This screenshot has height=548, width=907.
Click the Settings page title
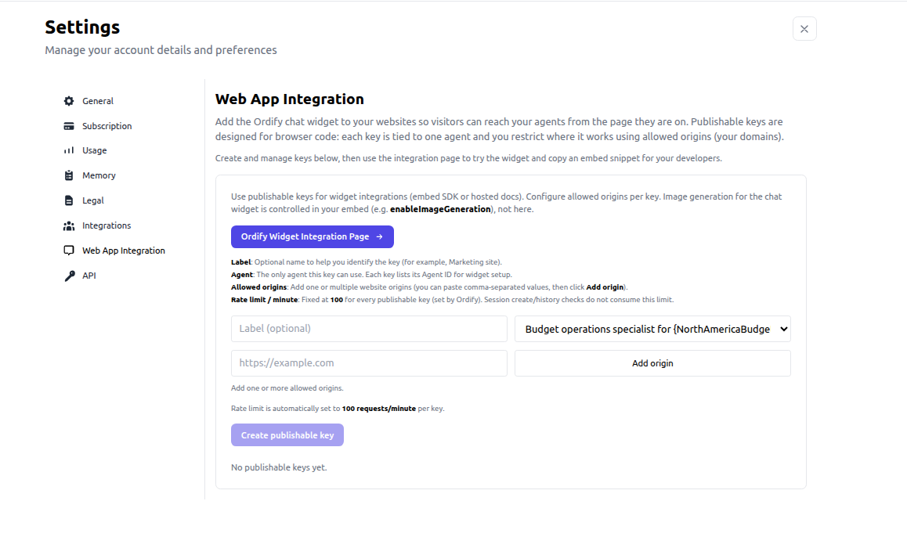[x=82, y=27]
